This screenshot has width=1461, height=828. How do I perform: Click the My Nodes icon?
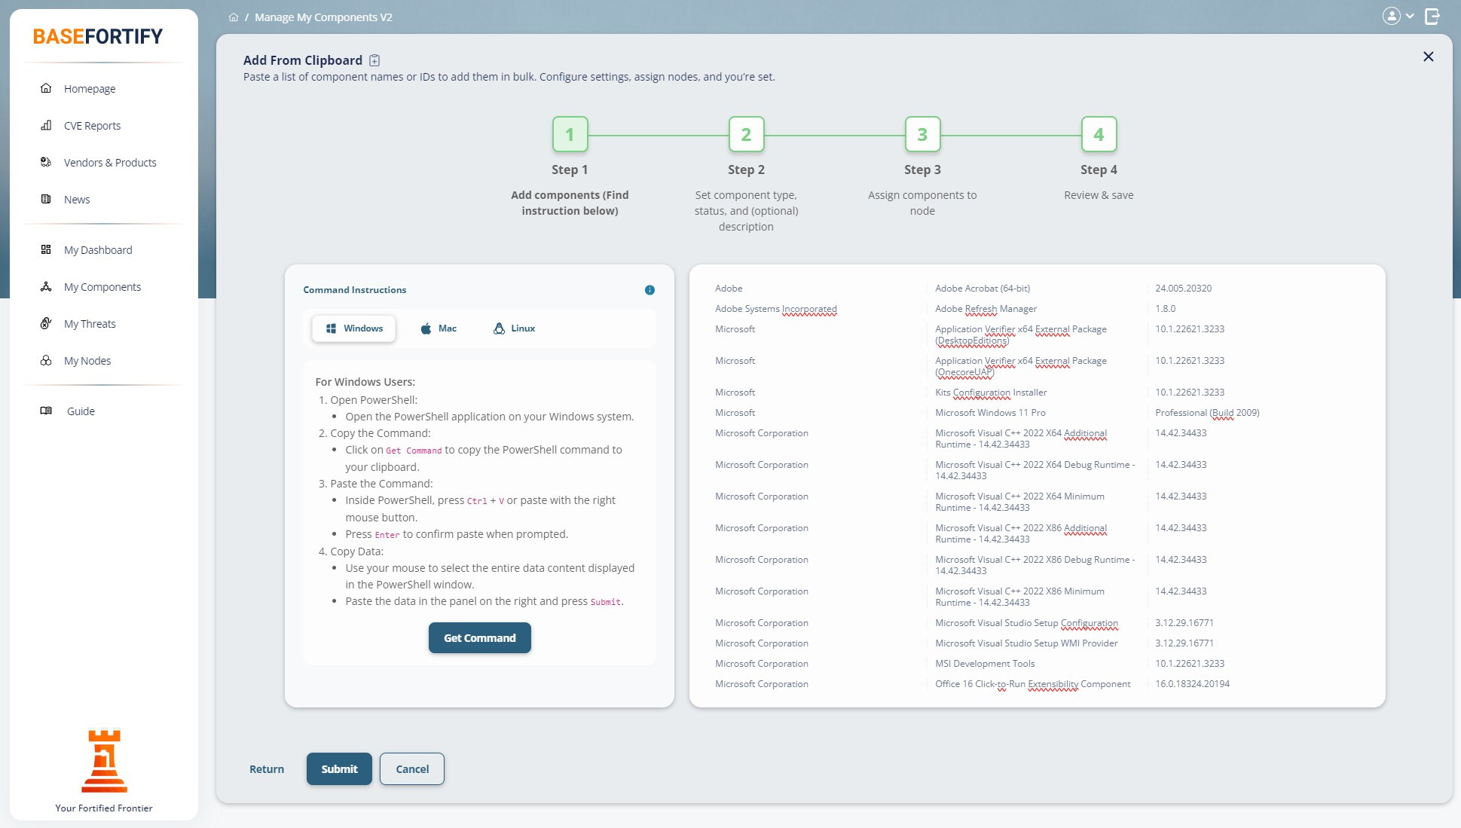click(x=46, y=361)
